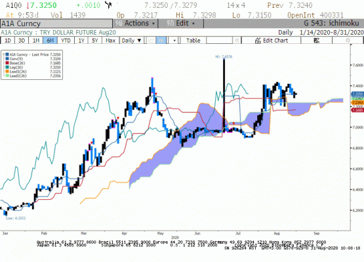Expand the chart type dropdown arrow
Viewport: 364px width, 262px height.
[x=174, y=41]
